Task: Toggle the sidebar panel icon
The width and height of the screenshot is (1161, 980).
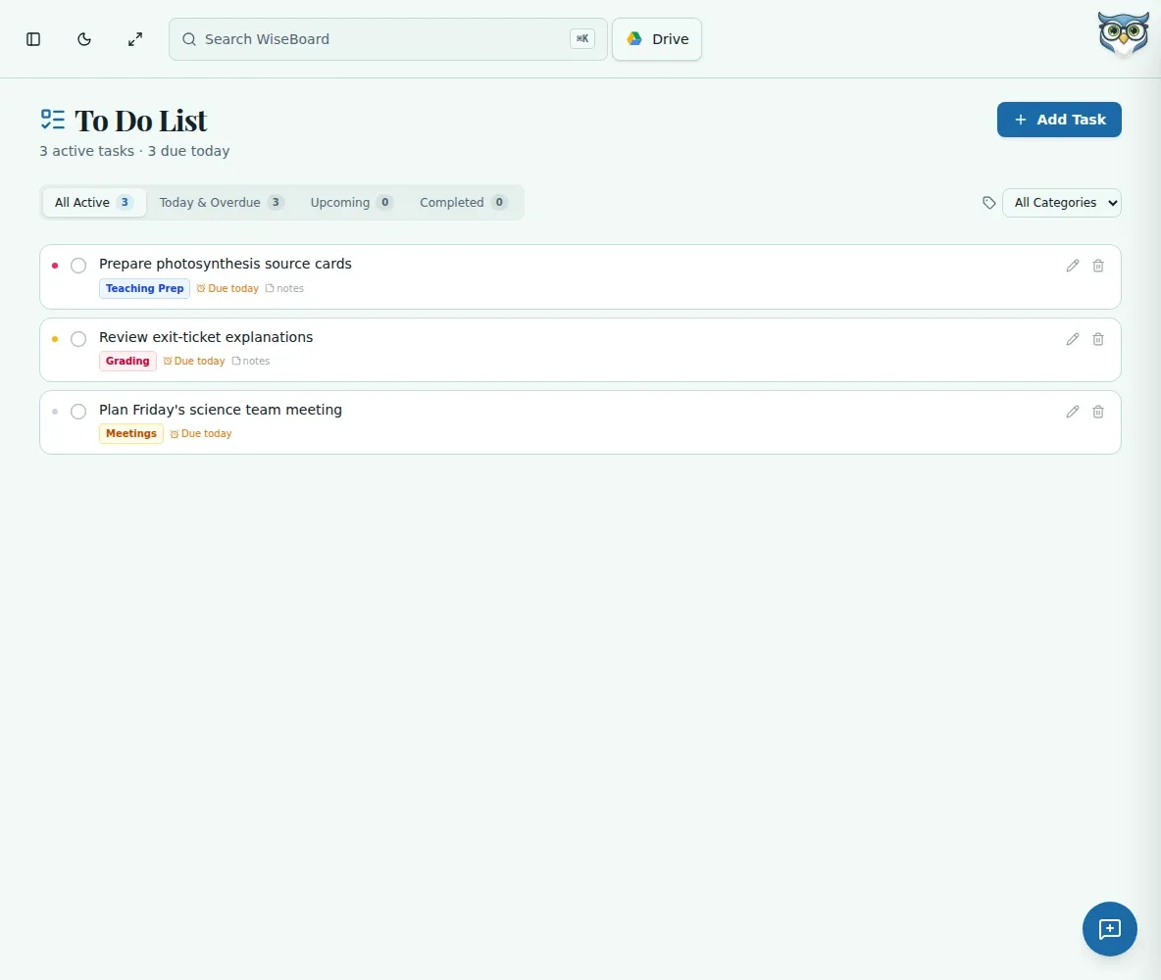Action: click(33, 39)
